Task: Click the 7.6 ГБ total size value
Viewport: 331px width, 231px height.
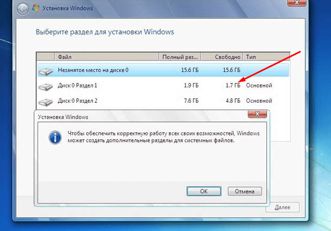Action: coord(191,101)
